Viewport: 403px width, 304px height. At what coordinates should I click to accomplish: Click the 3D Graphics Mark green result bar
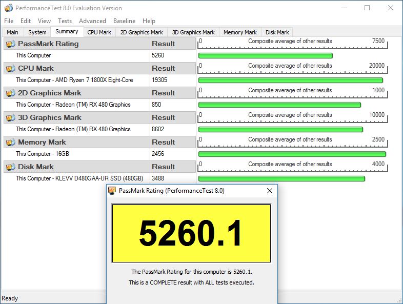click(x=280, y=129)
